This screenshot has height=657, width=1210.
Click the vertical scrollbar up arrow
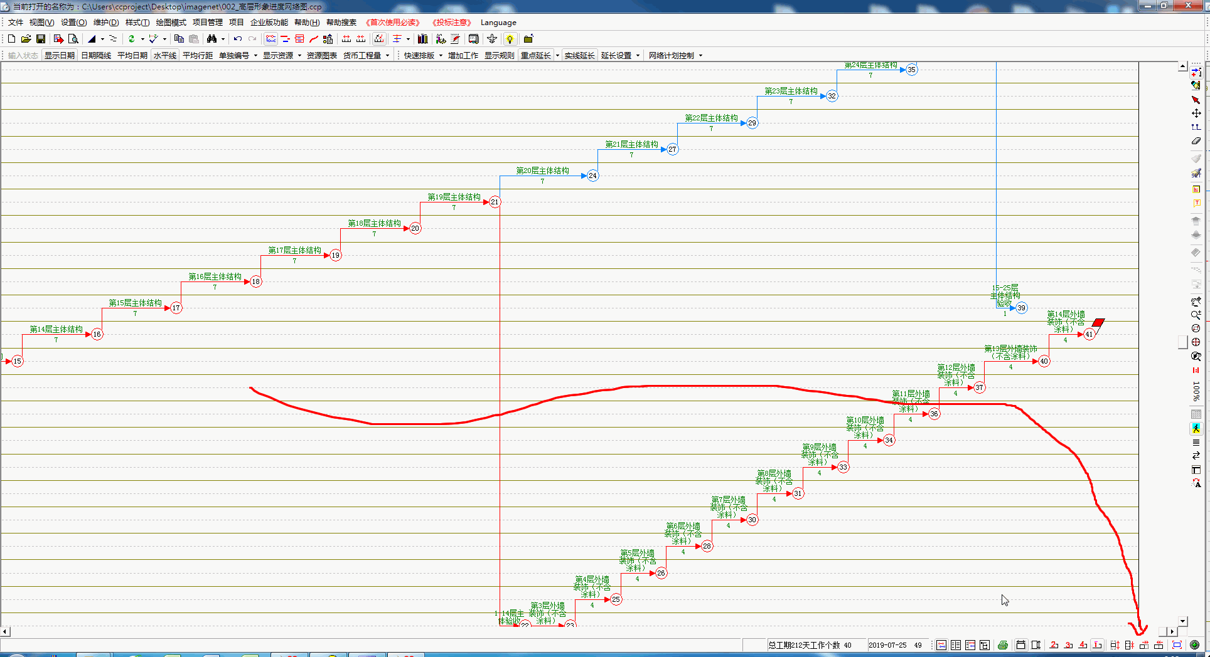click(1182, 66)
